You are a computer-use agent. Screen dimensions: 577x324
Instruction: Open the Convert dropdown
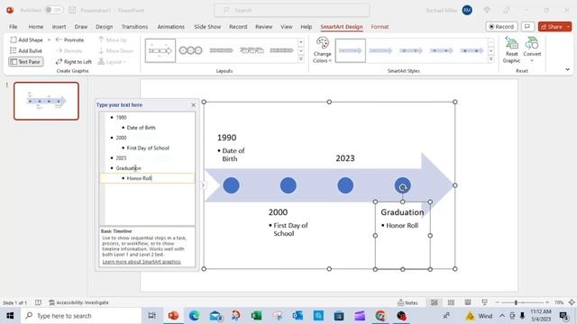pyautogui.click(x=532, y=49)
